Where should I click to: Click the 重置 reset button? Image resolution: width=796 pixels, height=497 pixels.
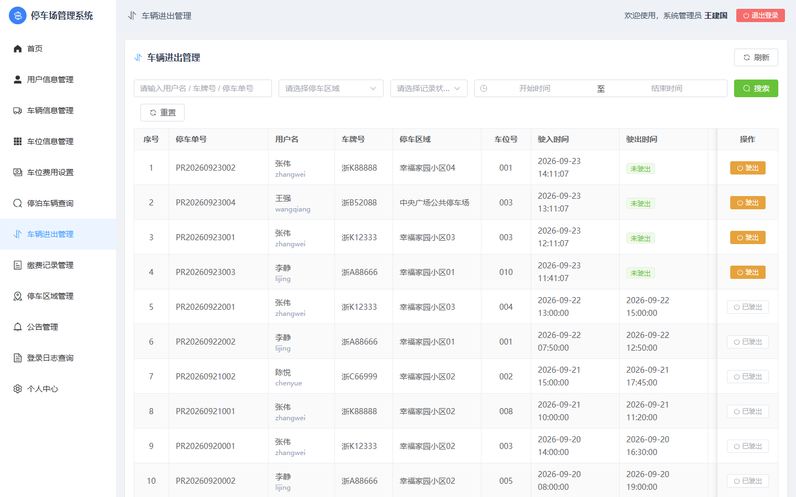163,113
